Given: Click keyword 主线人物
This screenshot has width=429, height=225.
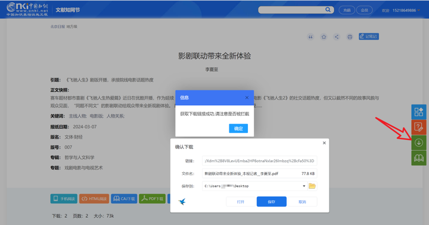Looking at the screenshot, I should point(77,116).
